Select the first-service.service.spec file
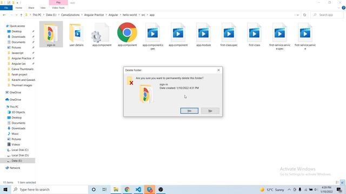Viewport: 346px width, 194px height. (280, 37)
